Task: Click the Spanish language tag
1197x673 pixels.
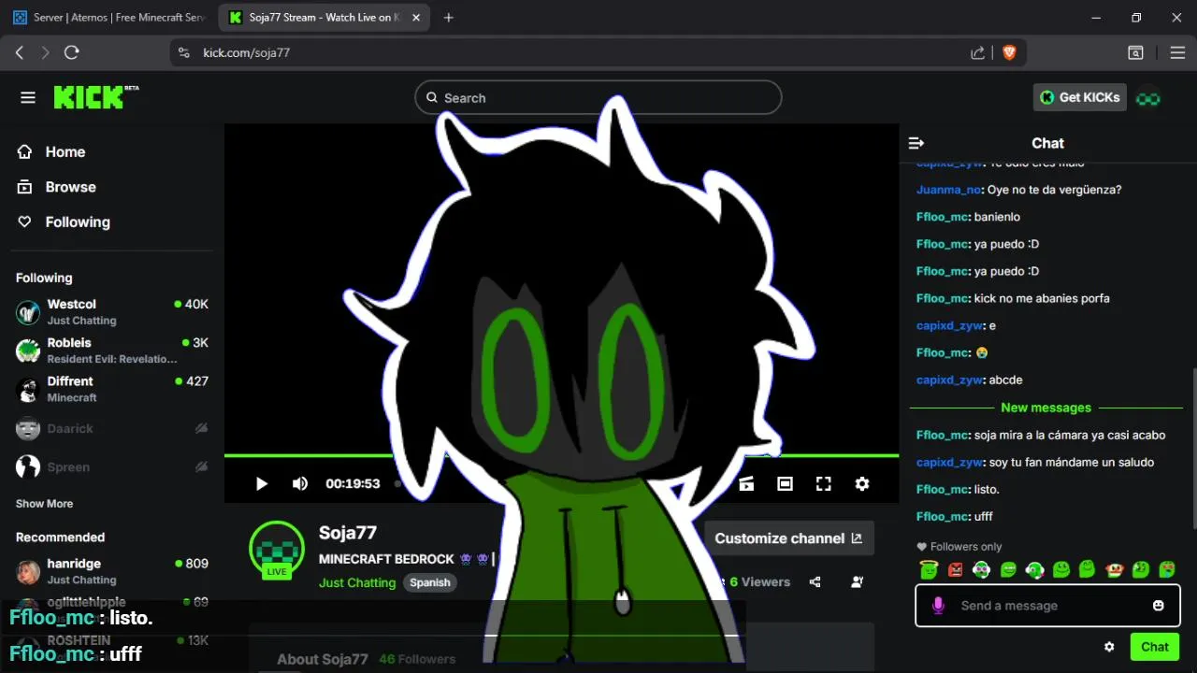Action: tap(430, 582)
